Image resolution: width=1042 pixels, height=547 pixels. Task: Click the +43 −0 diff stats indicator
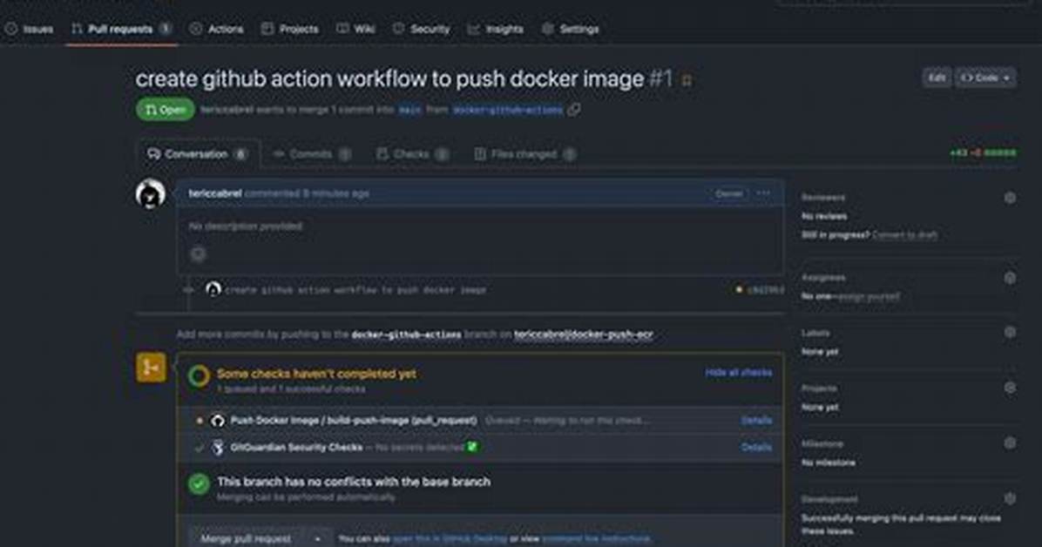(982, 153)
